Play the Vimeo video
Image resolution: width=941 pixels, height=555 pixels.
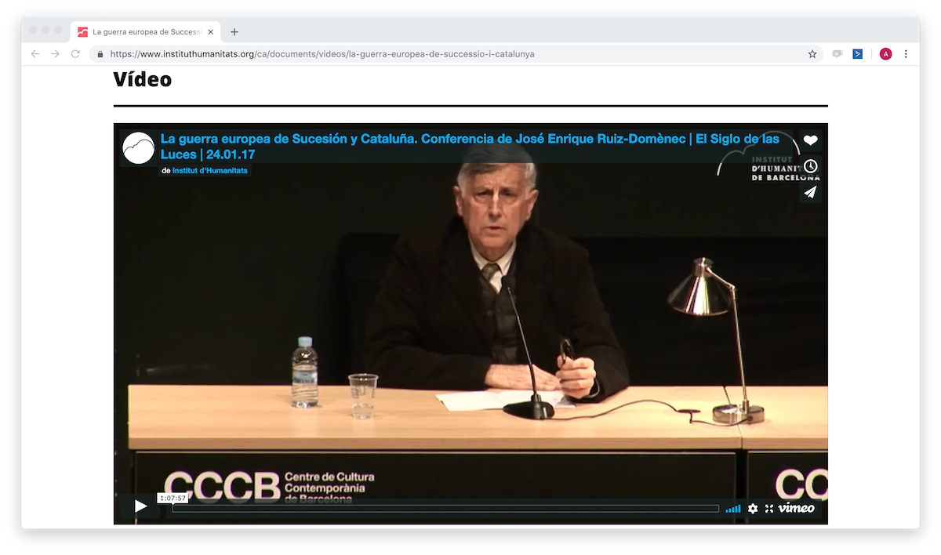(140, 506)
